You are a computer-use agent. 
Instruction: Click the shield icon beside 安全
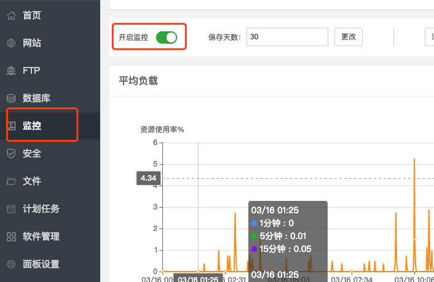pos(11,154)
